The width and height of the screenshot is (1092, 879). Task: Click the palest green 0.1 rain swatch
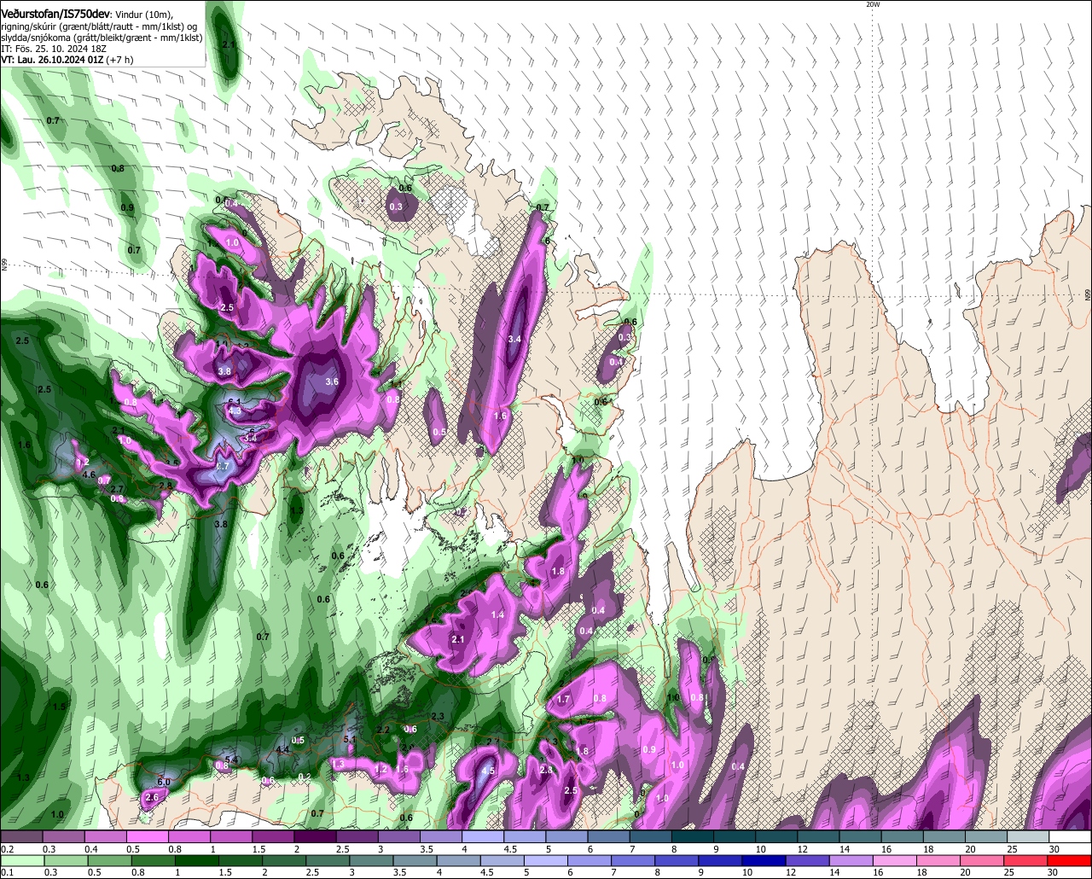[x=21, y=859]
